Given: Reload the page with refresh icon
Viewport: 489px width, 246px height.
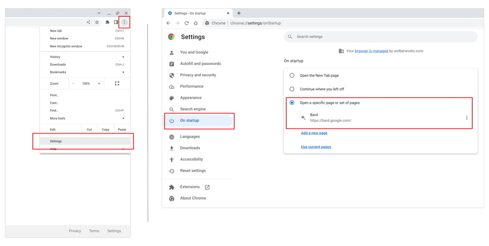Looking at the screenshot, I should pyautogui.click(x=186, y=23).
